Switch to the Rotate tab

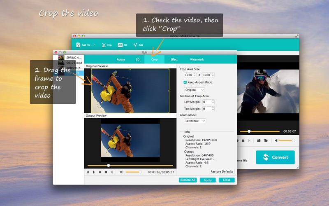(x=120, y=59)
